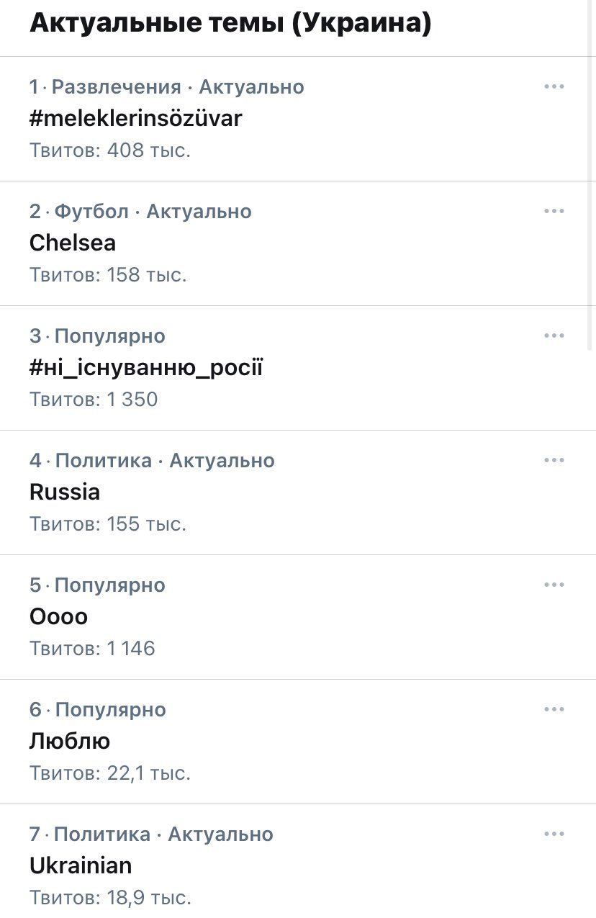596x918 pixels.
Task: View tweets about Russia trend
Action: click(x=65, y=492)
